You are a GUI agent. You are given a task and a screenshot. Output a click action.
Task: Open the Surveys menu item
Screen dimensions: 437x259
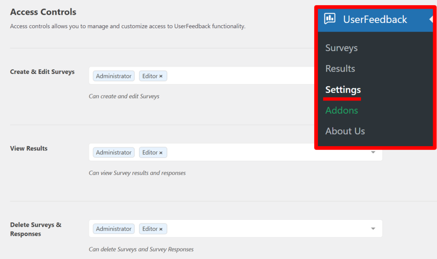(341, 48)
